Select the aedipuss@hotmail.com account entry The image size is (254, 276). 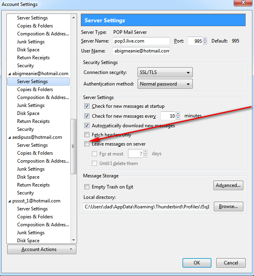click(37, 137)
